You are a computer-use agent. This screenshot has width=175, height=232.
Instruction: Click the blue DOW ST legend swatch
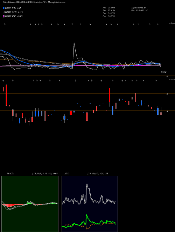click(3, 8)
